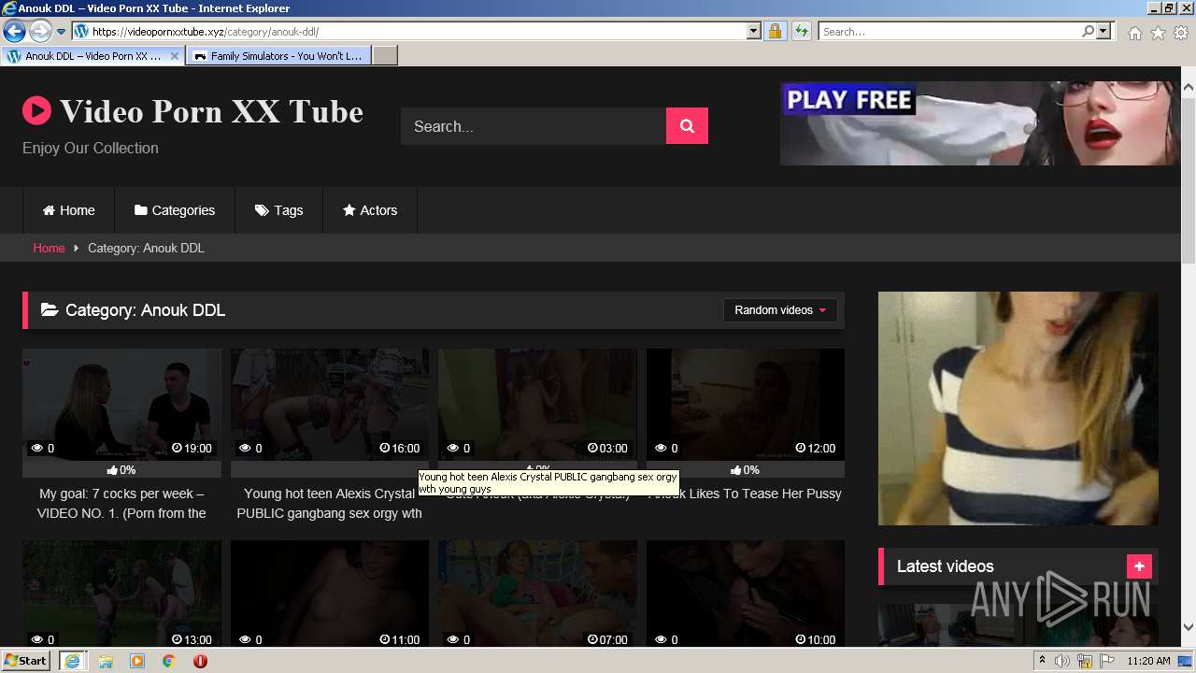
Task: Open the Windows Start menu
Action: pyautogui.click(x=26, y=660)
